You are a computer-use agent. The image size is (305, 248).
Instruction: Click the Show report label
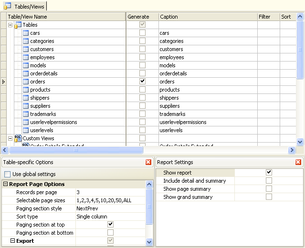coord(178,173)
